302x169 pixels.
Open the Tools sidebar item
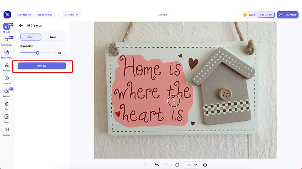click(7, 119)
